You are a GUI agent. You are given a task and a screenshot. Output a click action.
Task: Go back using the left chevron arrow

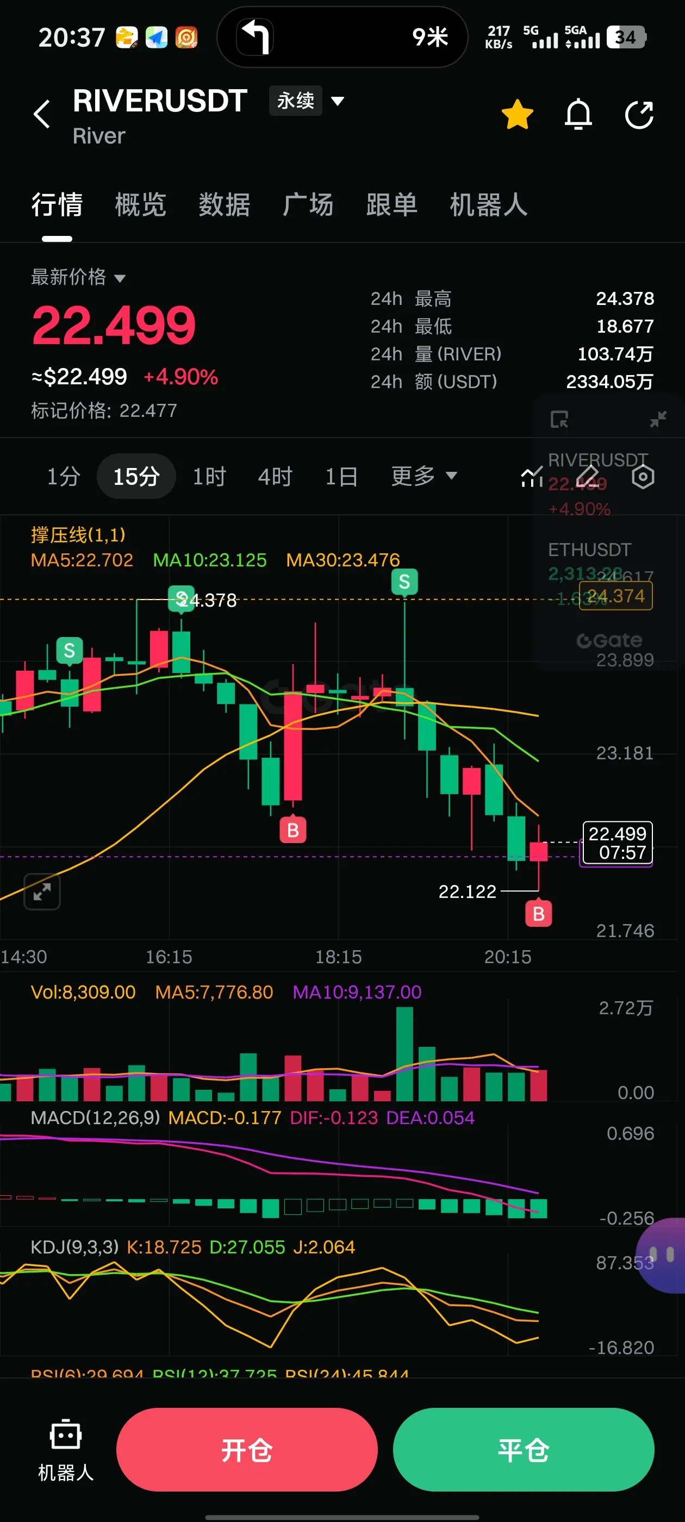[41, 114]
